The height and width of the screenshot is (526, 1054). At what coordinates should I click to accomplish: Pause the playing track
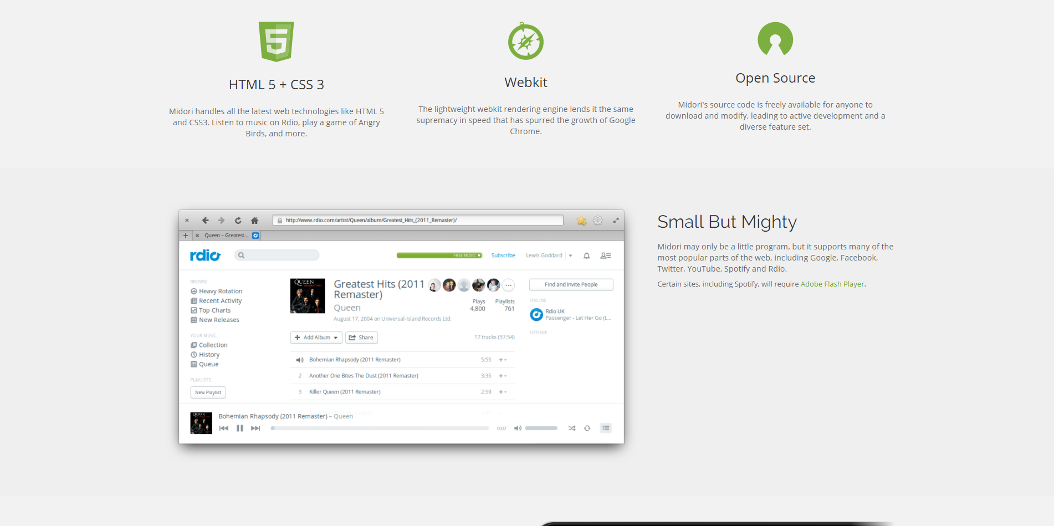(x=240, y=428)
